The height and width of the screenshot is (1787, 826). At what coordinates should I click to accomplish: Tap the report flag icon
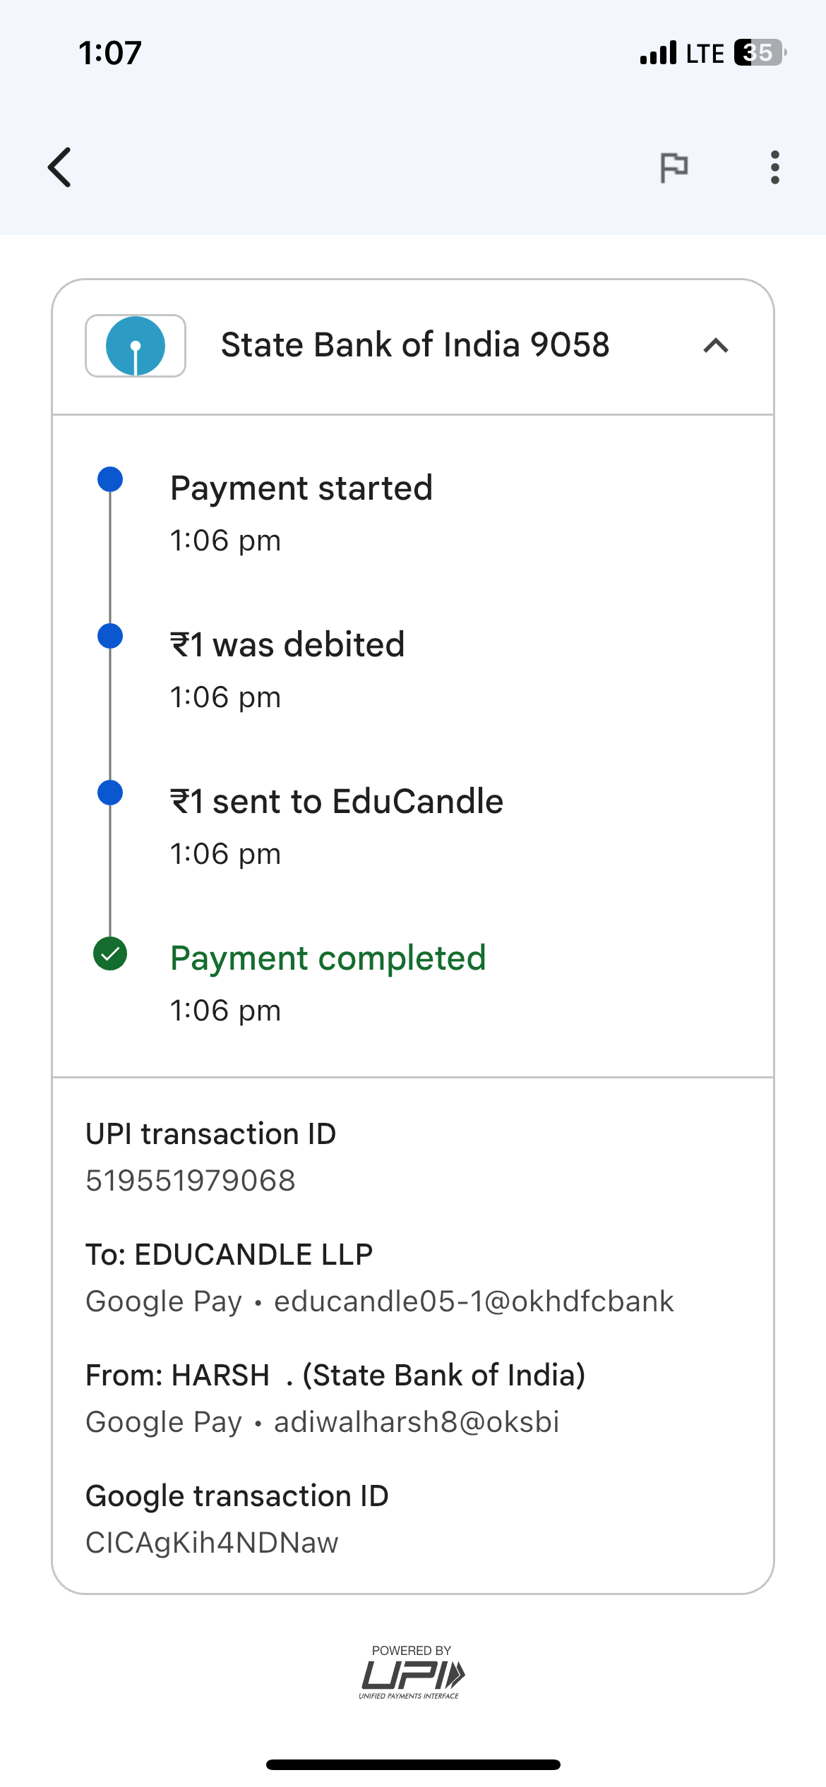point(674,167)
